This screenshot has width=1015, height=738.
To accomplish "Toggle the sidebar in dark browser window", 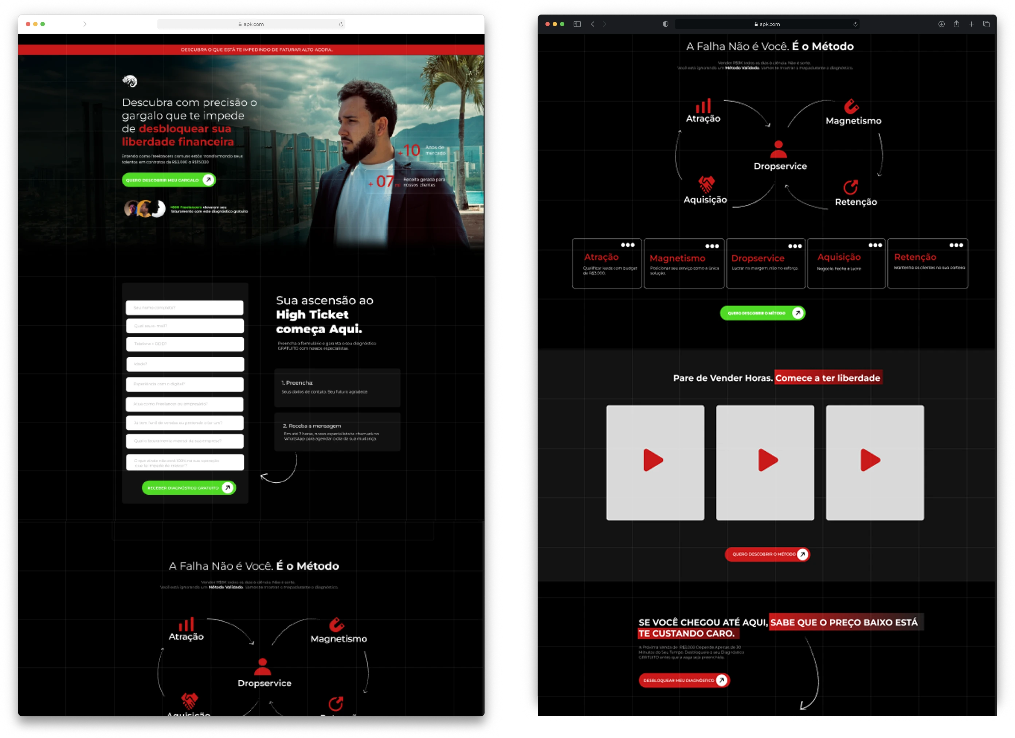I will tap(577, 24).
